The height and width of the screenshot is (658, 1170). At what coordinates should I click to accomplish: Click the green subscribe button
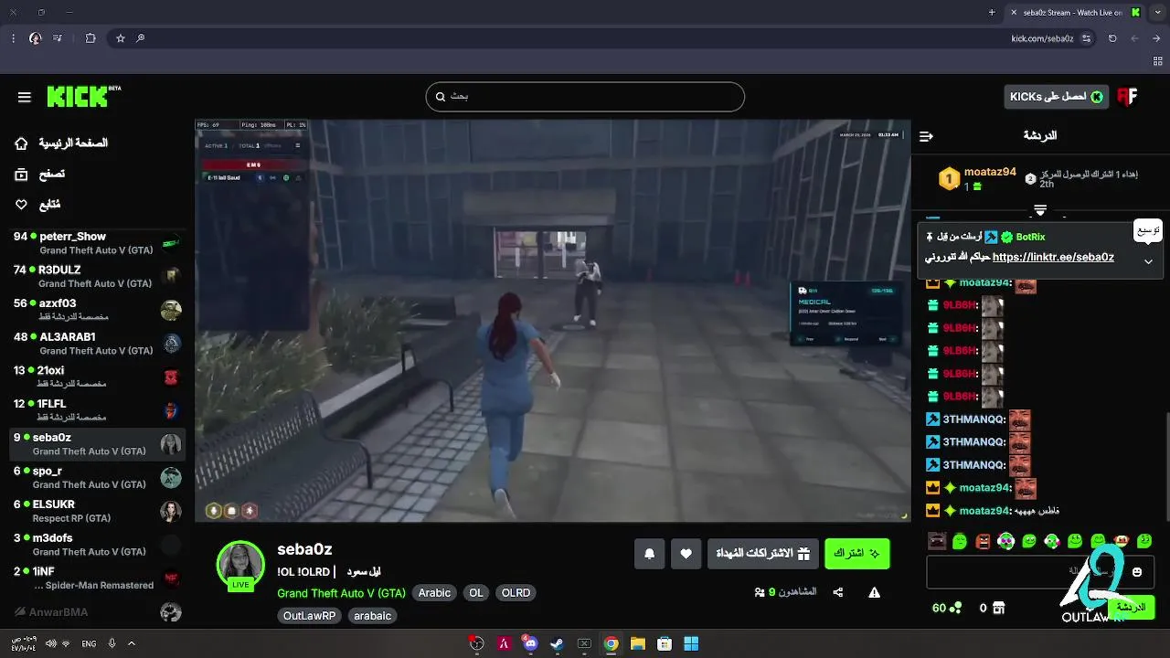point(856,553)
